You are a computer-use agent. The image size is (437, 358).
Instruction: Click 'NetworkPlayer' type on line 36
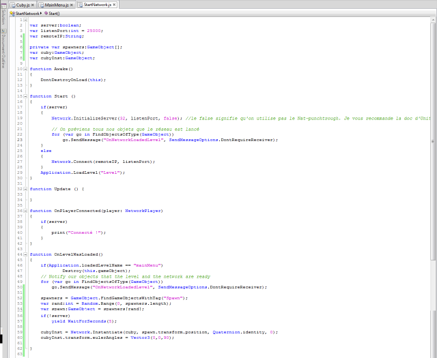pos(143,211)
